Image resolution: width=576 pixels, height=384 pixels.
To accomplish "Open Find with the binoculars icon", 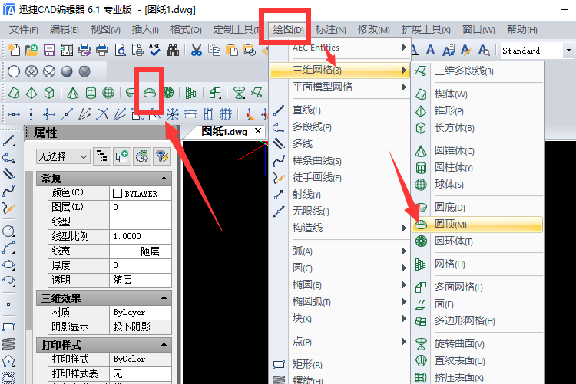I will tap(173, 50).
